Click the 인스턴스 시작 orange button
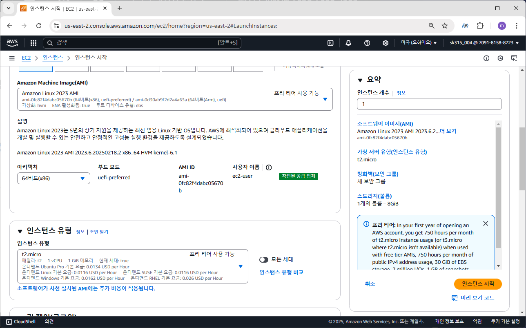 [478, 284]
